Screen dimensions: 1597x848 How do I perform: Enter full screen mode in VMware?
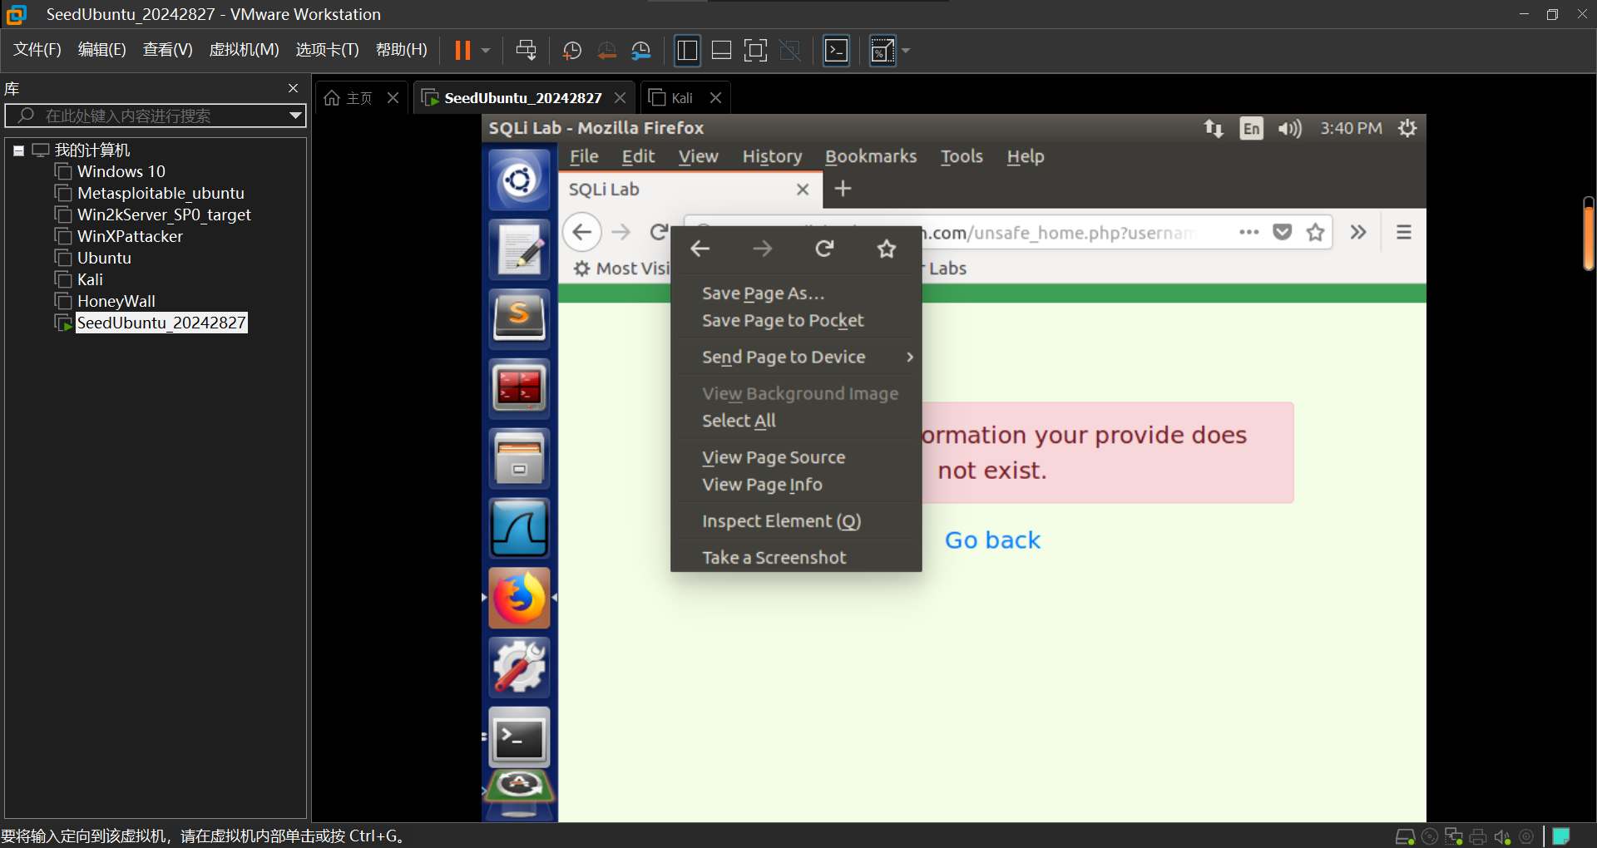click(755, 51)
